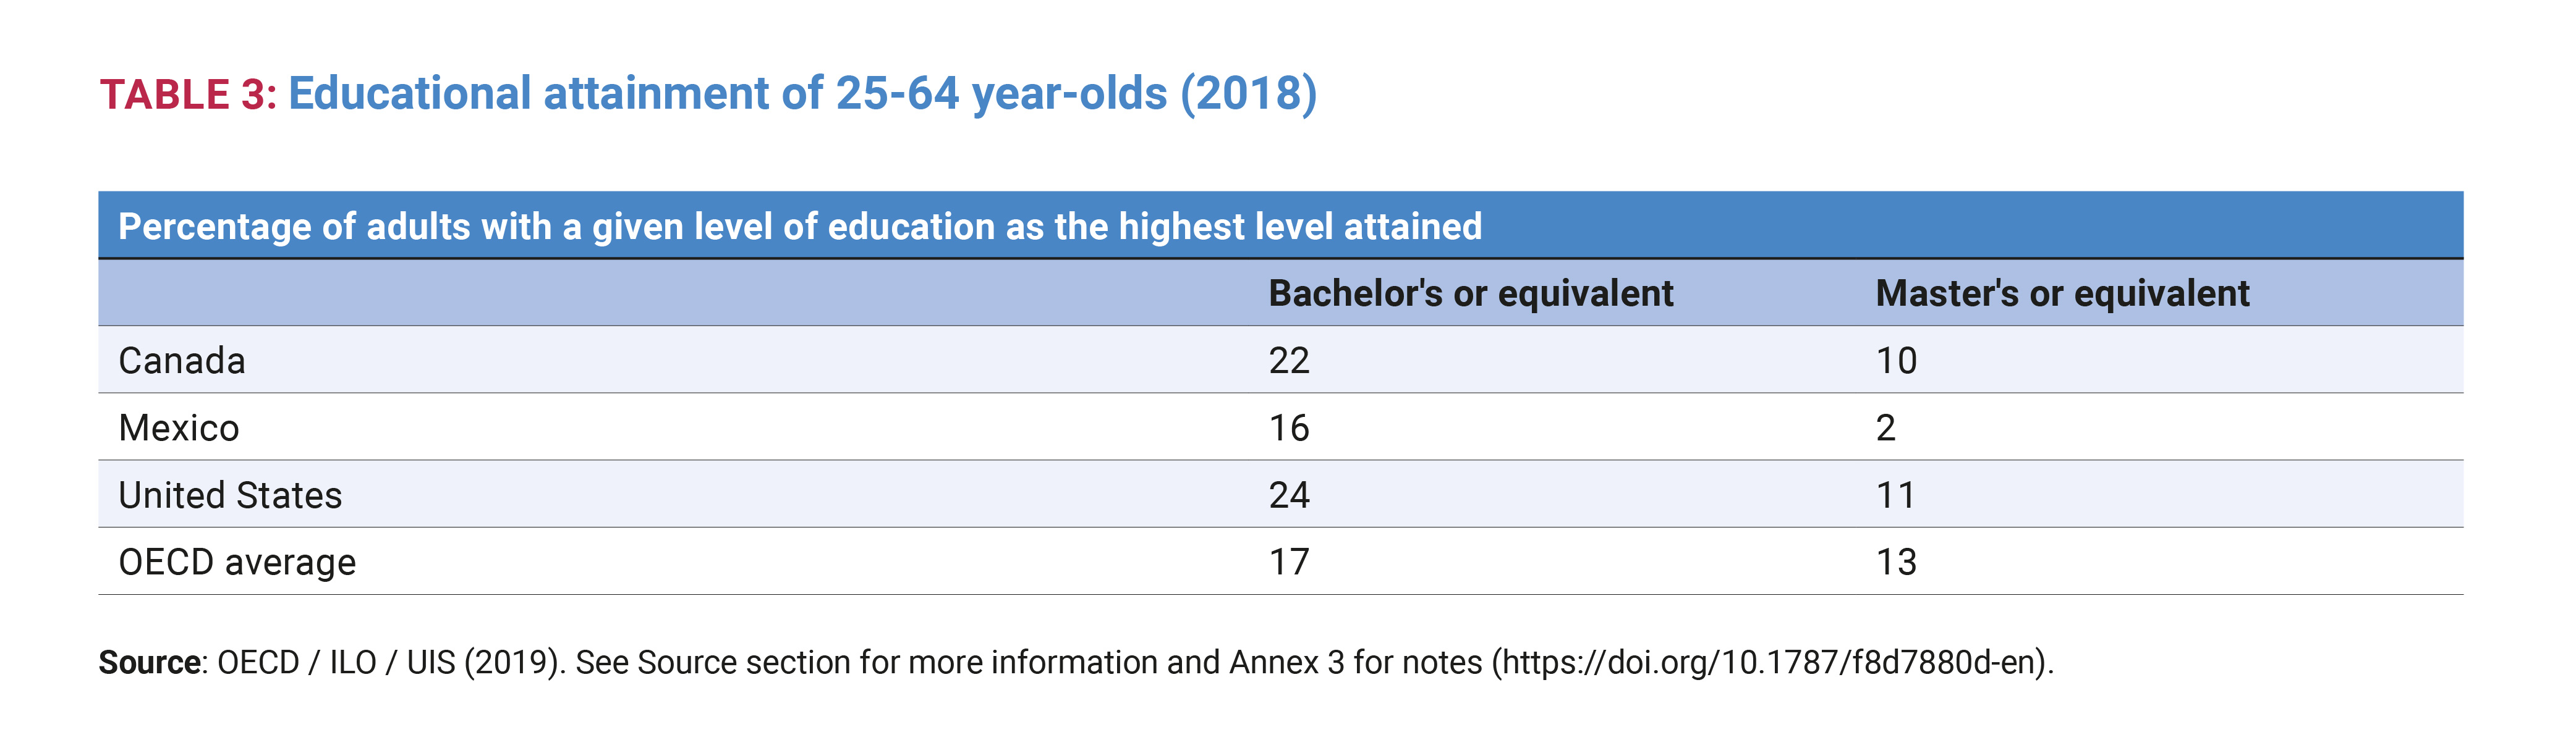Image resolution: width=2576 pixels, height=748 pixels.
Task: Select the Mexico row label
Action: pos(179,427)
